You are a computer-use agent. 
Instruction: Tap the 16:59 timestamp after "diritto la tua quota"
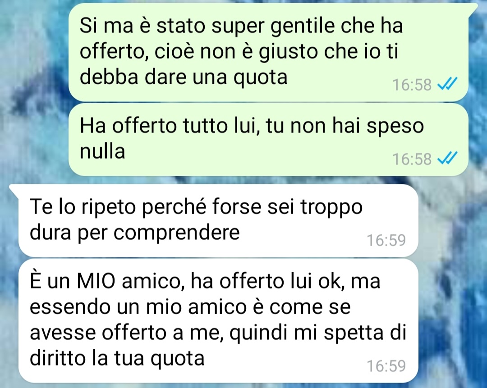[386, 366]
